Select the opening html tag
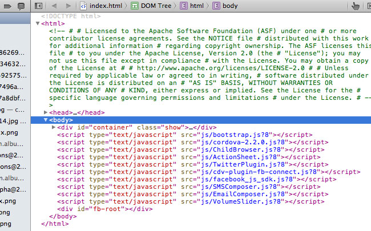This screenshot has width=371, height=231. 53,23
